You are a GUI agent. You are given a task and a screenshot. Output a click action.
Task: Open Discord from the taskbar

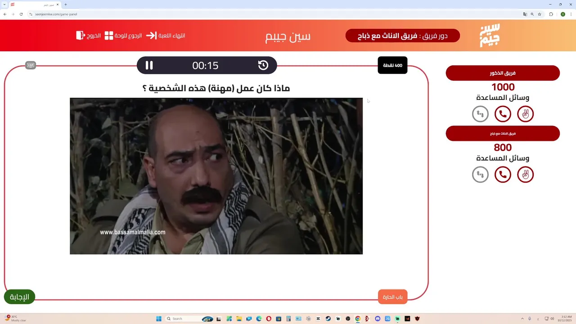click(378, 319)
